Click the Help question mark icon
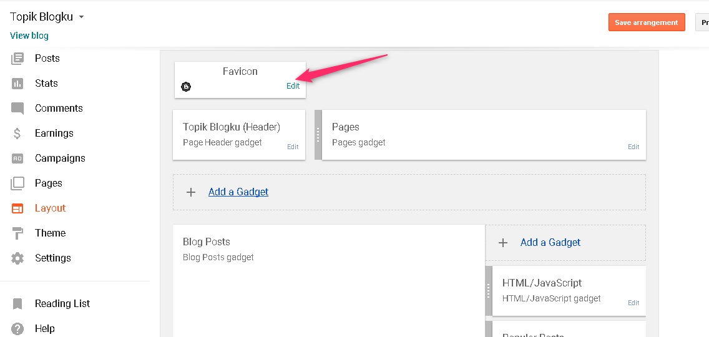 pyautogui.click(x=17, y=328)
